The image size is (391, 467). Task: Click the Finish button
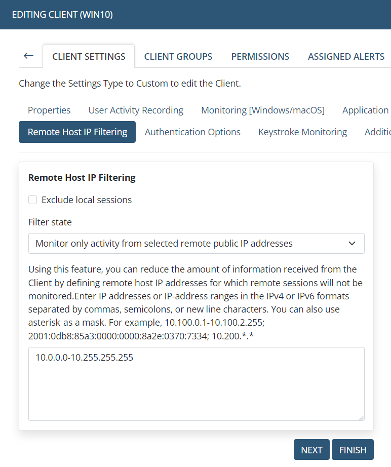pyautogui.click(x=353, y=450)
